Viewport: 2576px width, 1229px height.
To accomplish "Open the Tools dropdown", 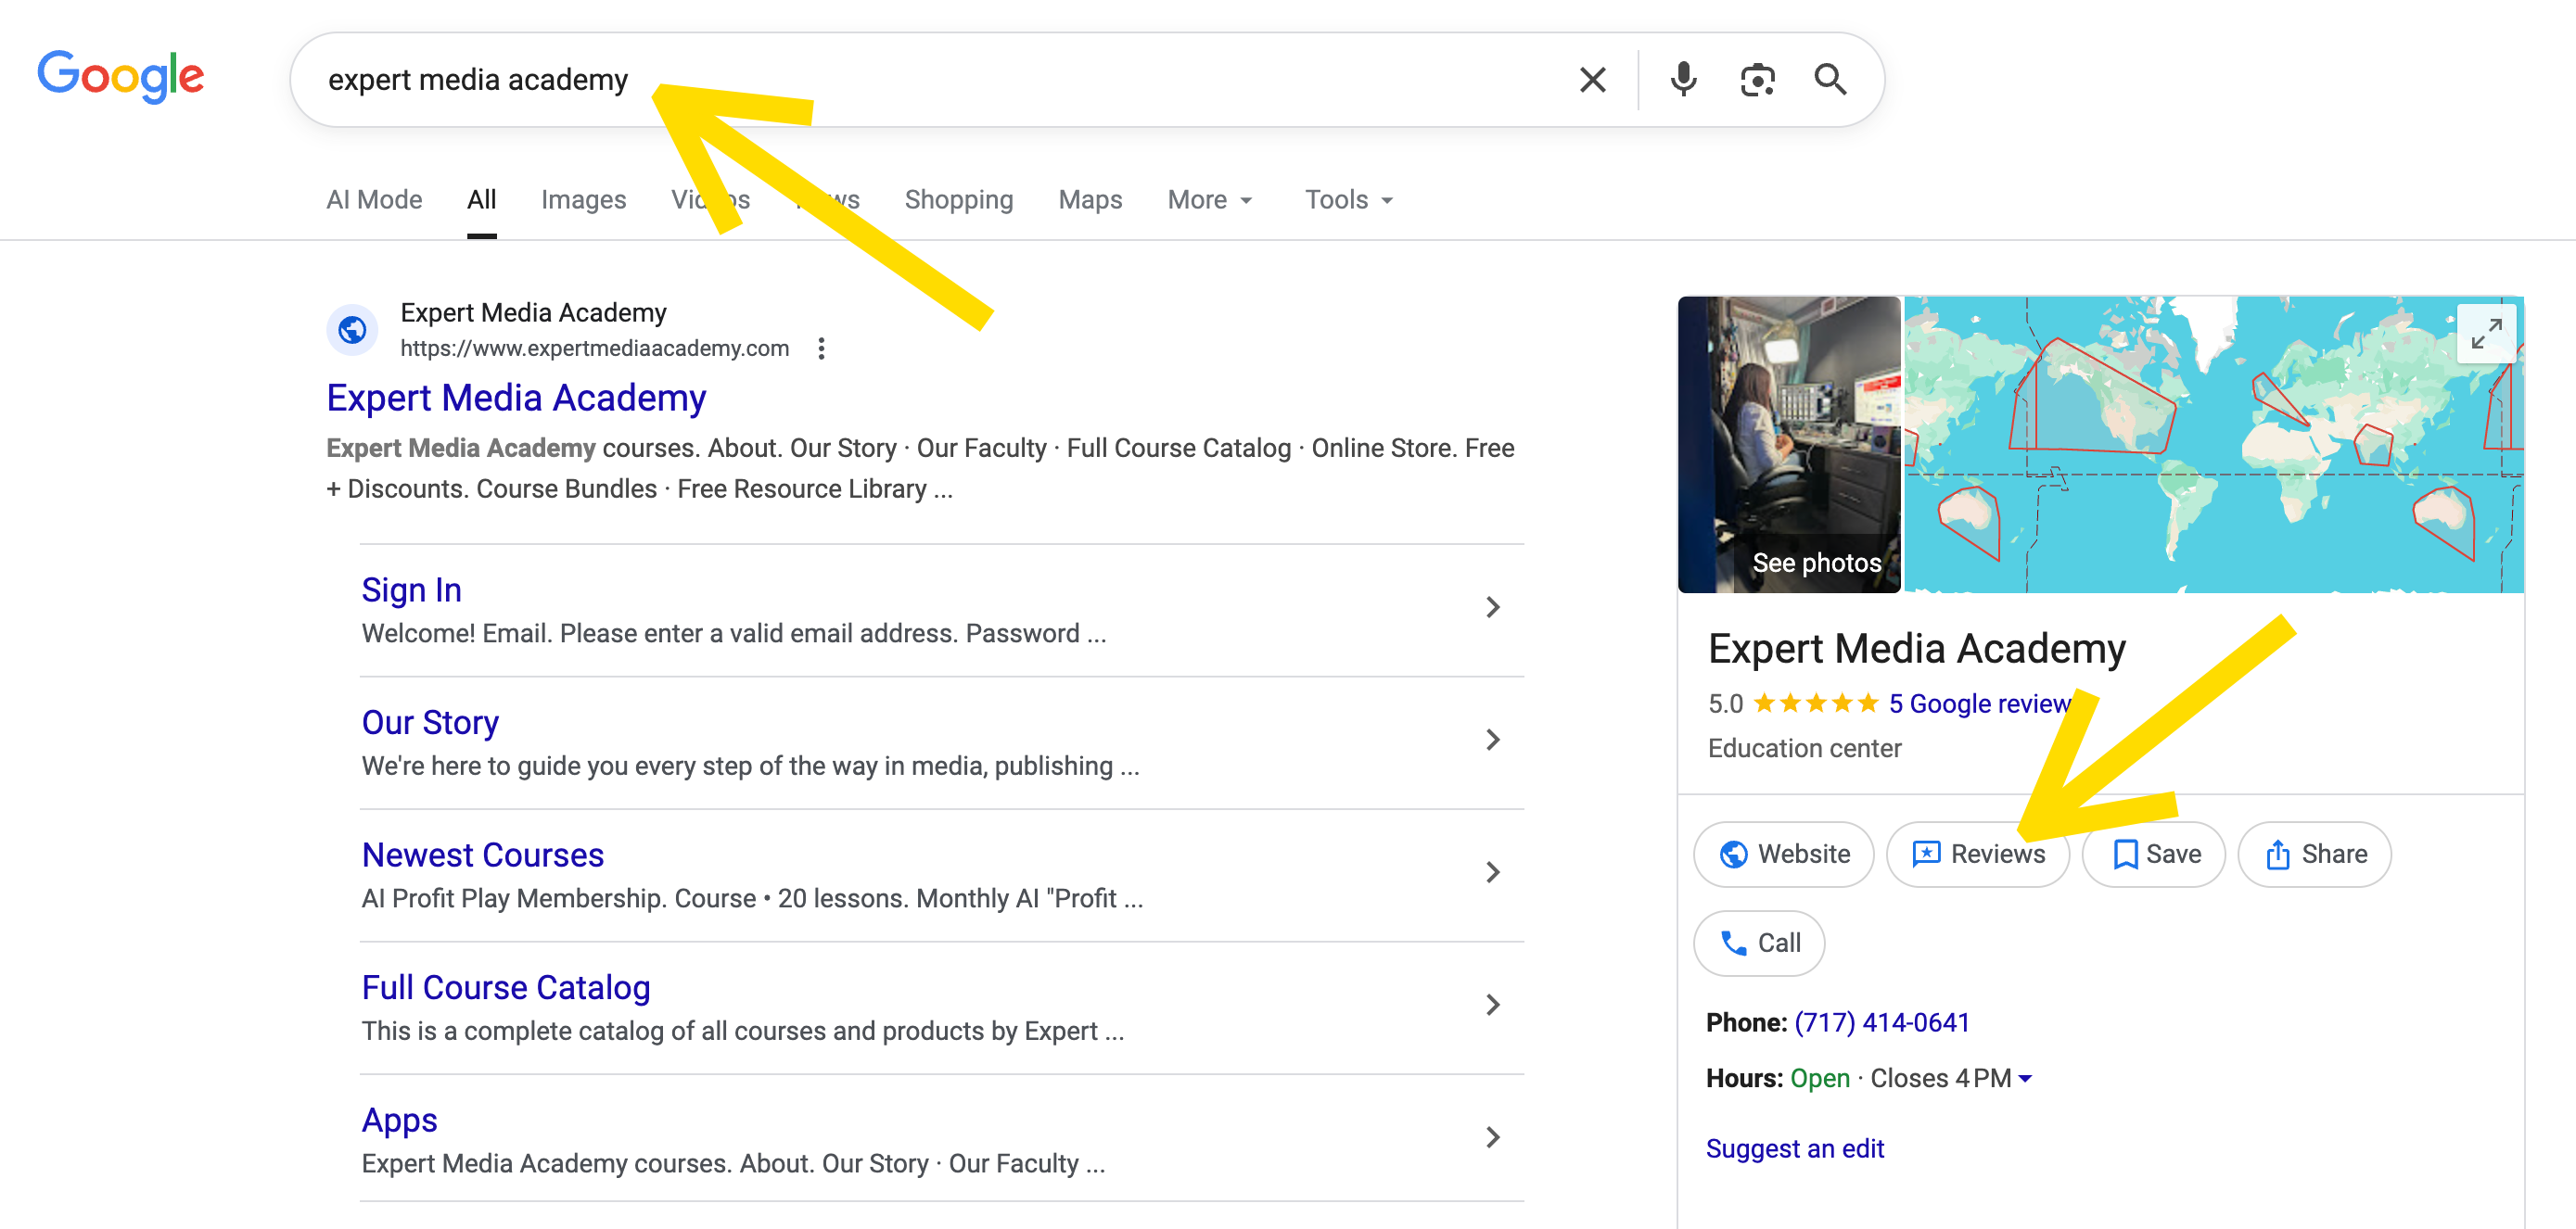I will pyautogui.click(x=1348, y=200).
